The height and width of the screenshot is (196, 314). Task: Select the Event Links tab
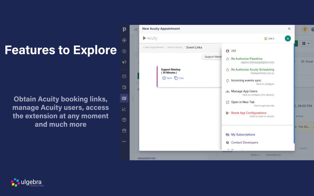[x=194, y=47]
